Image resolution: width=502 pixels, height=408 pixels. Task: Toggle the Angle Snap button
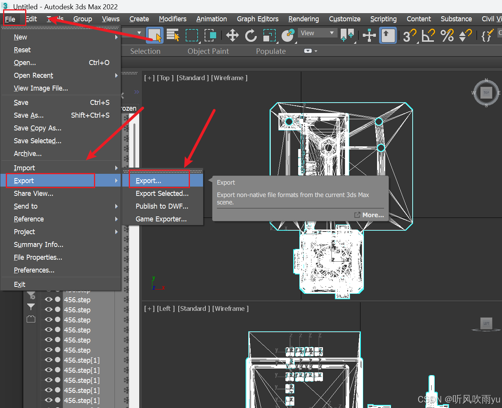(x=428, y=35)
